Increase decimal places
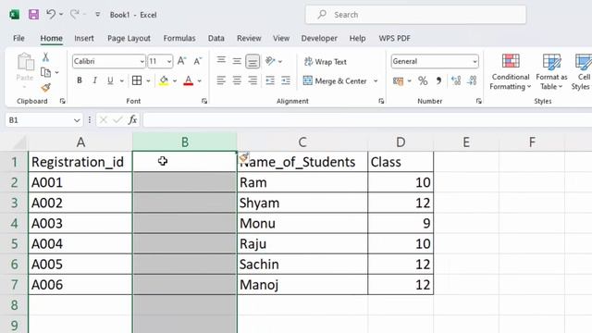This screenshot has width=592, height=333. (x=456, y=80)
